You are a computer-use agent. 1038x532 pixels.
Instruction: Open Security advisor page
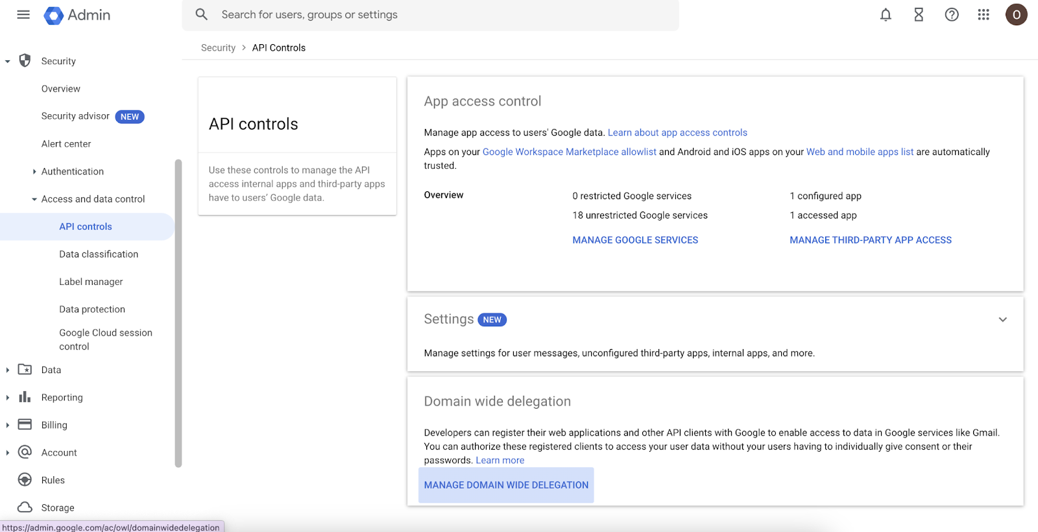(75, 116)
